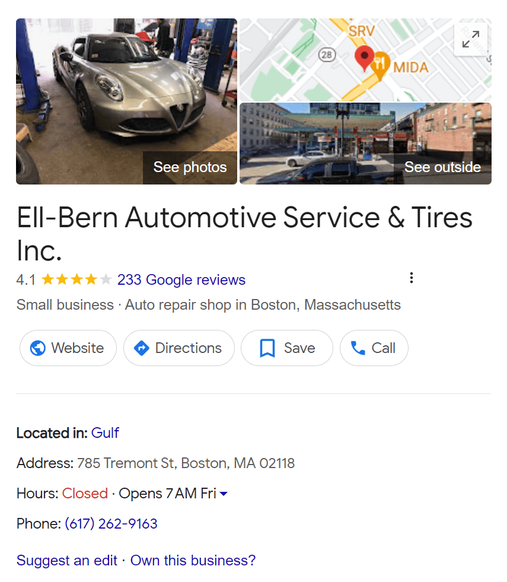Click the Ell-Bern Automotive business title
Screen dimensions: 507x582
point(244,234)
